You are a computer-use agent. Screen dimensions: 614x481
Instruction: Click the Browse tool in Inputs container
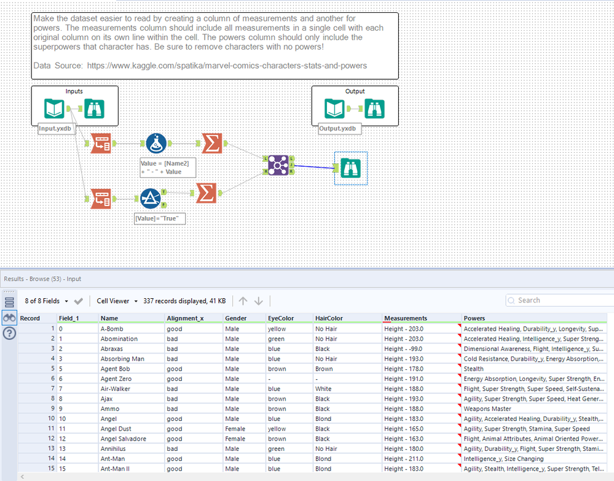[95, 109]
